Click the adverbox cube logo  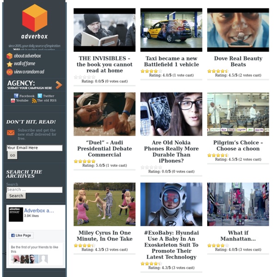click(35, 18)
